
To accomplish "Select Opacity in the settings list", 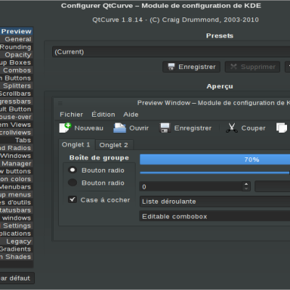I will pyautogui.click(x=16, y=55).
